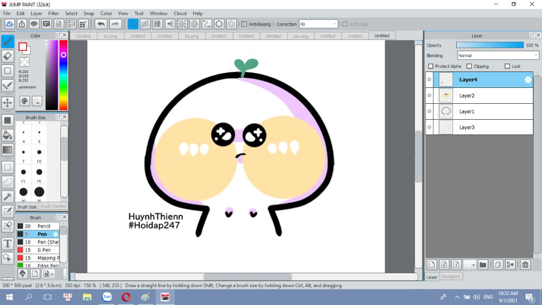Toggle visibility of Layer4
This screenshot has width=542, height=305.
coord(429,79)
